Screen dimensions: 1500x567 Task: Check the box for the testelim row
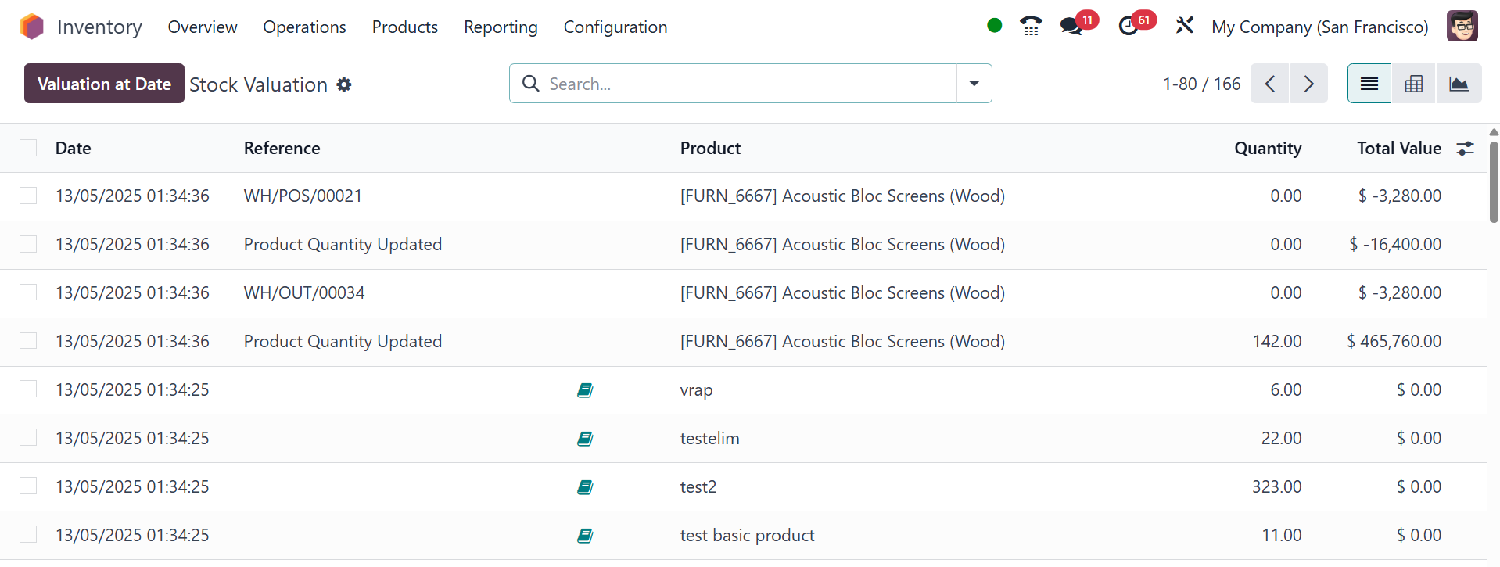(28, 438)
